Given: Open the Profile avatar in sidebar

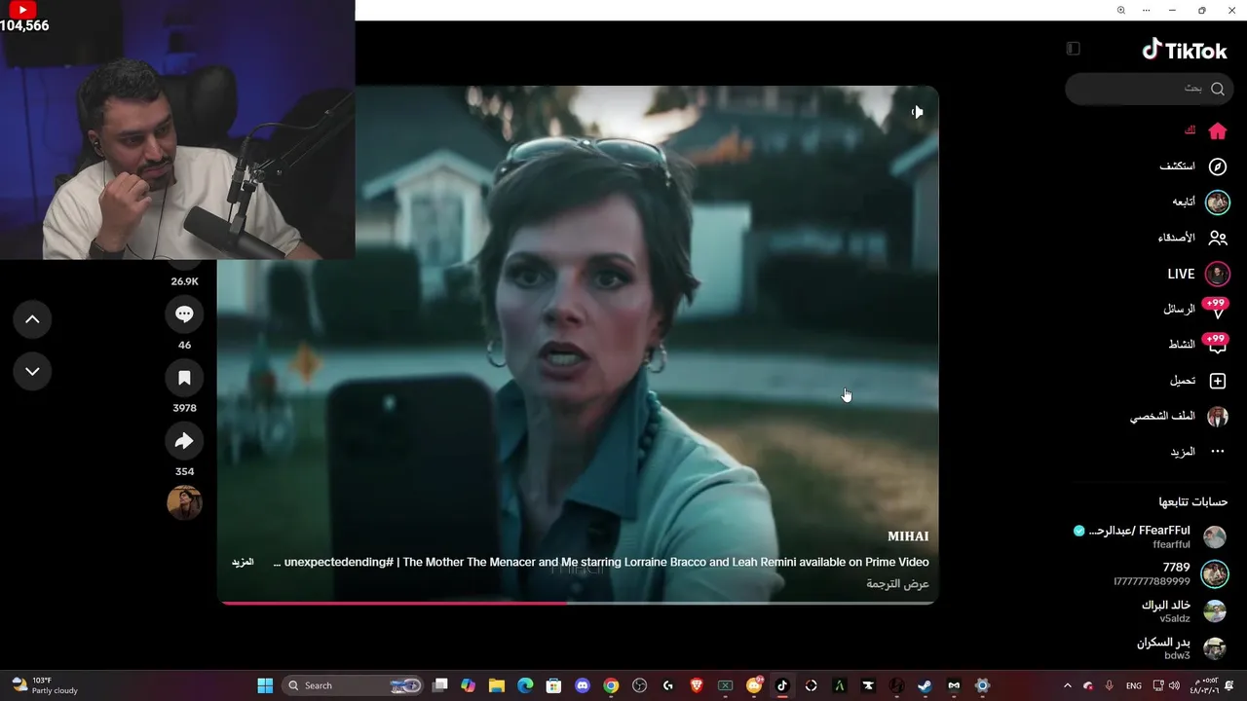Looking at the screenshot, I should (x=1217, y=417).
